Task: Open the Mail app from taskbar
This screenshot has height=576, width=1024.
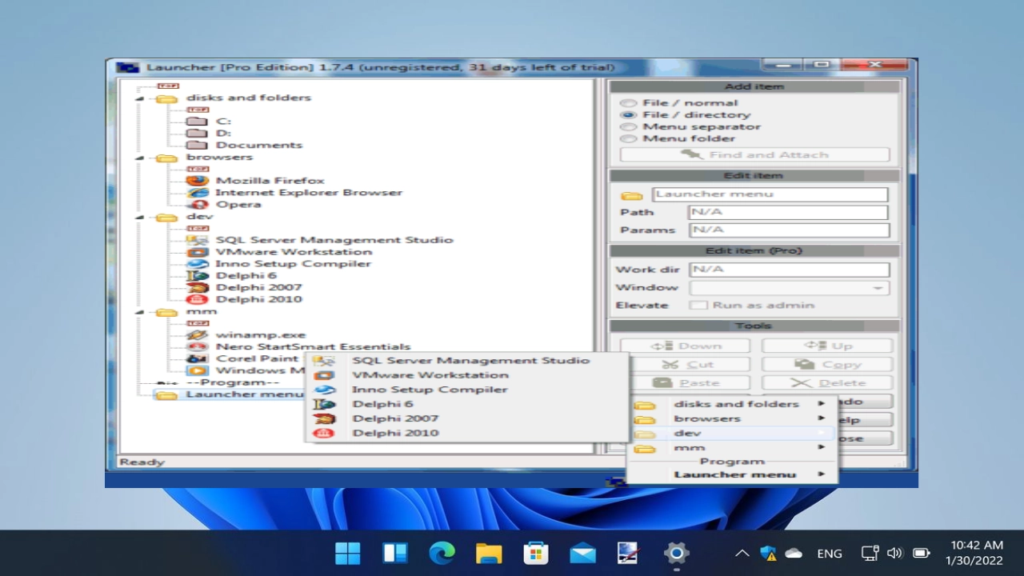Action: click(x=582, y=553)
